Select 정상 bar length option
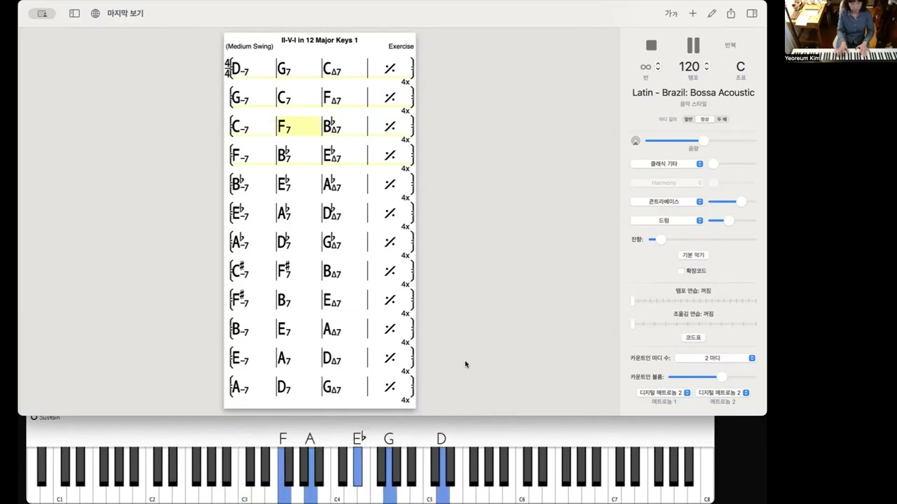This screenshot has width=897, height=504. (704, 120)
